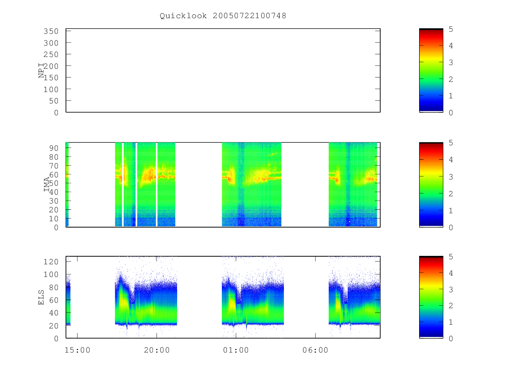Click the 2 label on IMA color bar
Screen dimensions: 507x380
(x=451, y=194)
